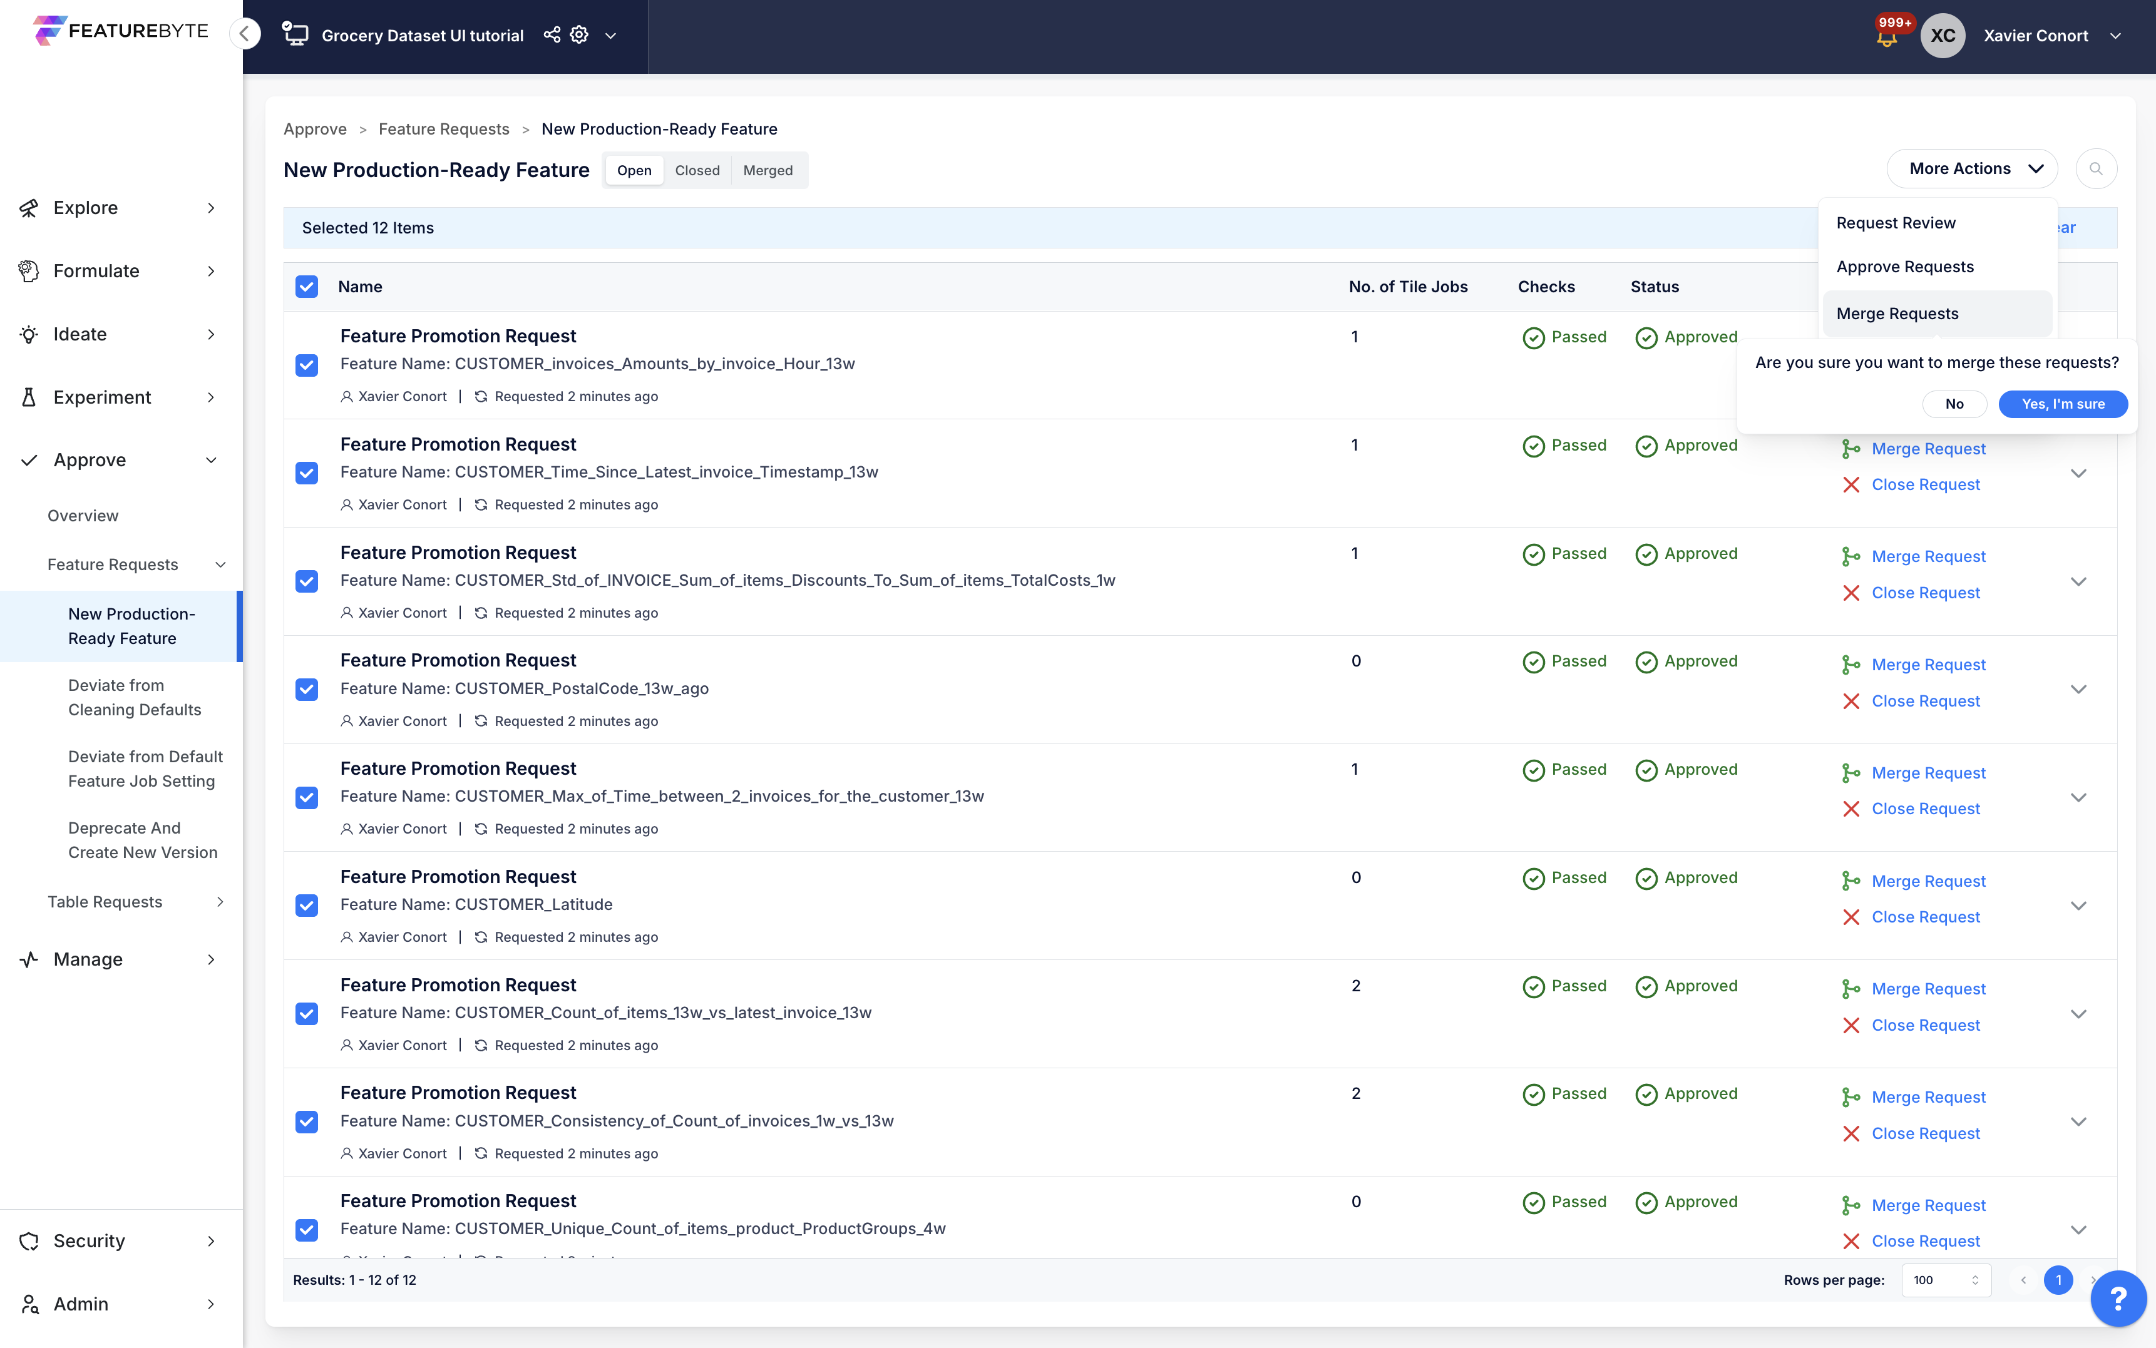
Task: Uncheck the CUSTOMER_PostalCode_13w_ago request checkbox
Action: 307,689
